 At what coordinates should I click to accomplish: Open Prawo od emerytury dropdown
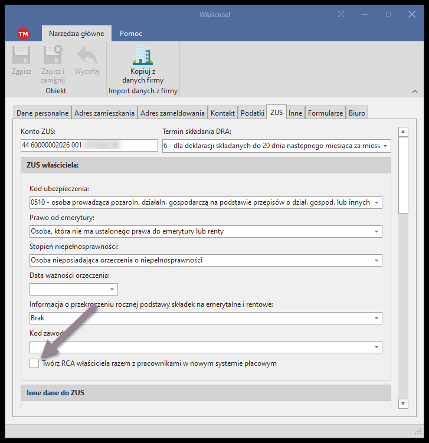[376, 232]
